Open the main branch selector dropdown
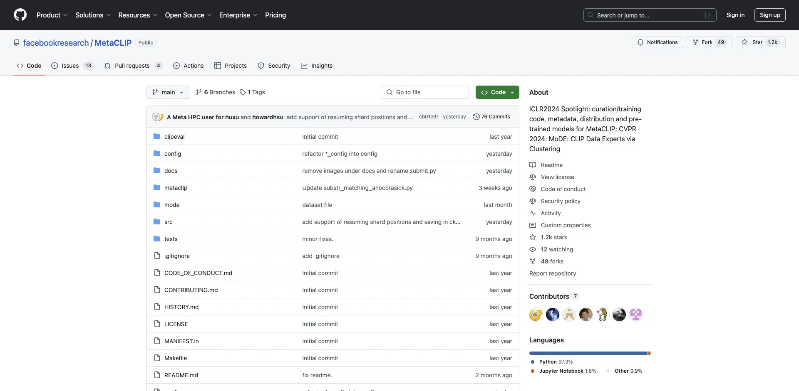The image size is (799, 391). tap(168, 92)
